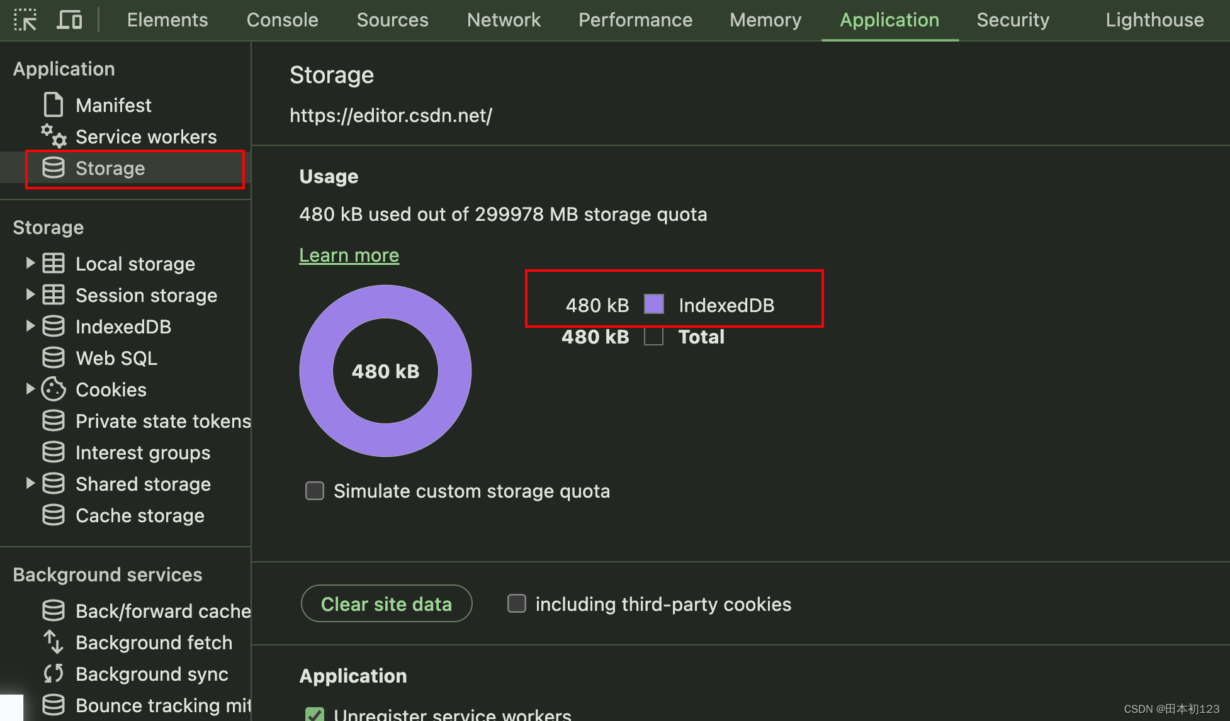
Task: Open the Performance tab
Action: [x=636, y=20]
